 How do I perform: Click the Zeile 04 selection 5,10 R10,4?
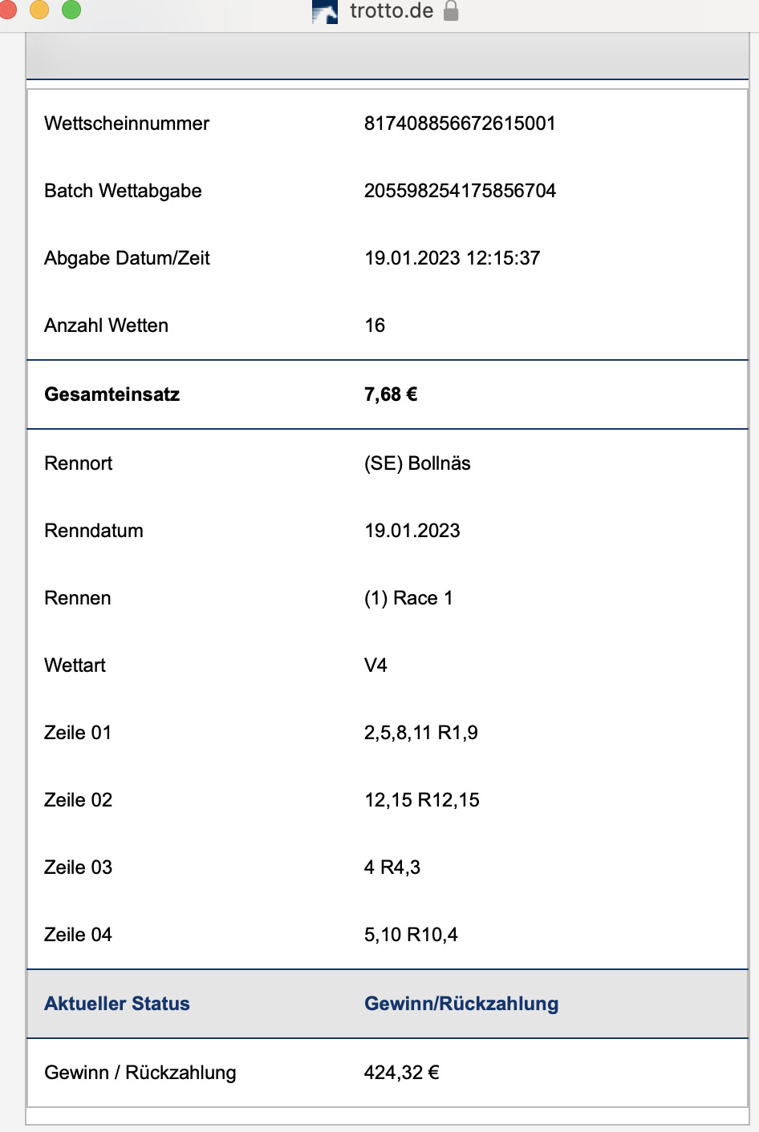(411, 935)
